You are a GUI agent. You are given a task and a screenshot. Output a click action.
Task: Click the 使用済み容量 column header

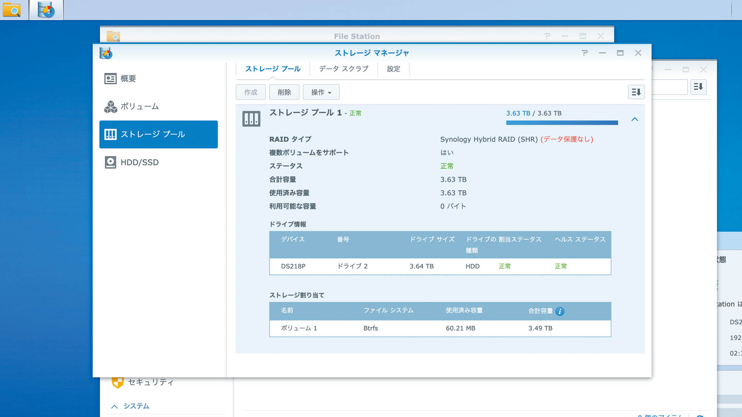point(464,310)
